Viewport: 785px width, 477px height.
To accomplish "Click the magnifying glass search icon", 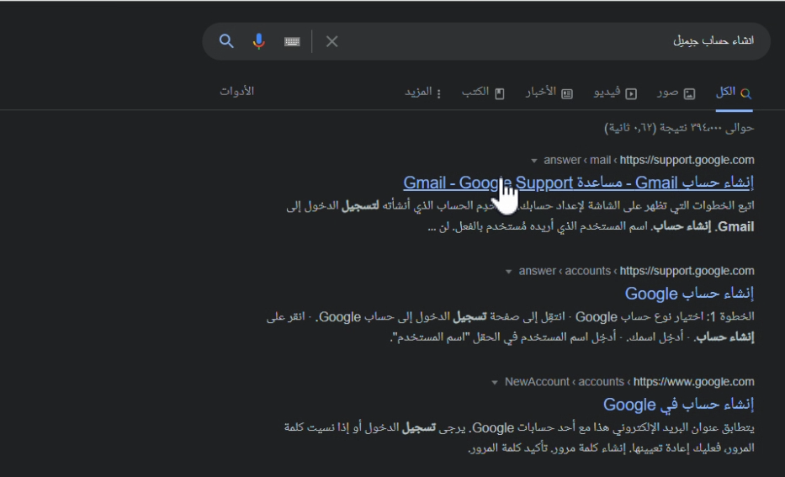I will pyautogui.click(x=226, y=41).
